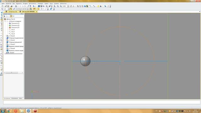Image resolution: width=201 pixels, height=113 pixels.
Task: Open the Windows Start menu
Action: click(x=3, y=111)
